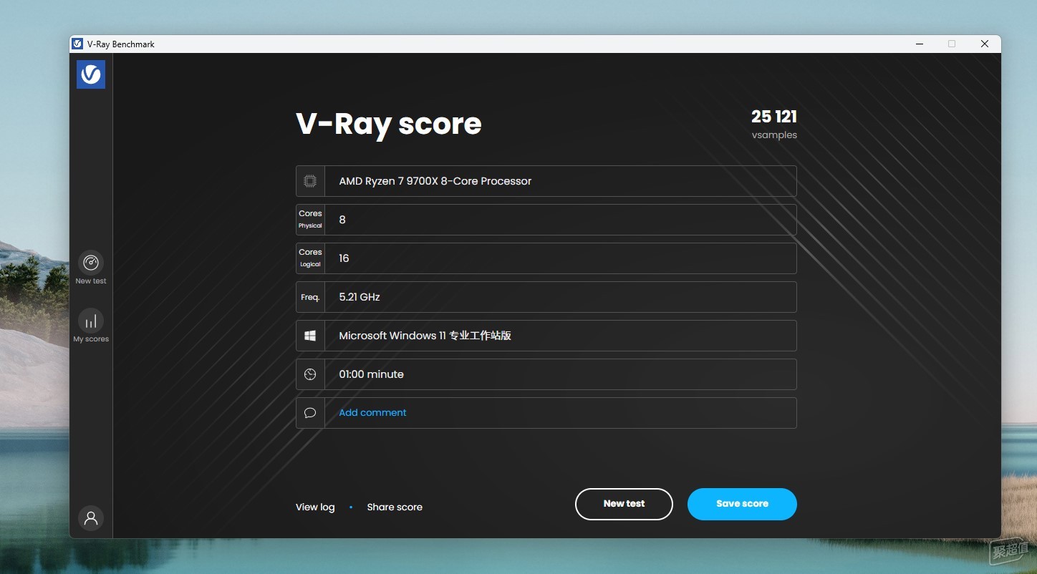This screenshot has height=574, width=1037.
Task: Add a comment to the score
Action: [x=372, y=413]
